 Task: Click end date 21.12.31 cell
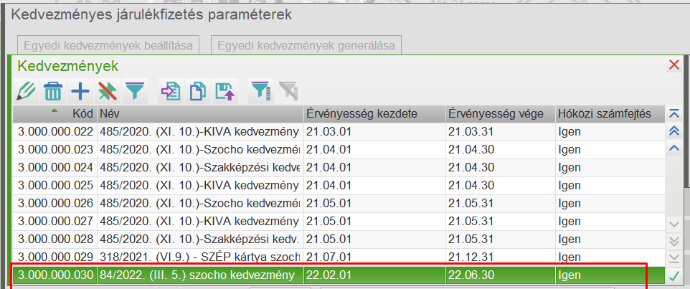tap(501, 257)
